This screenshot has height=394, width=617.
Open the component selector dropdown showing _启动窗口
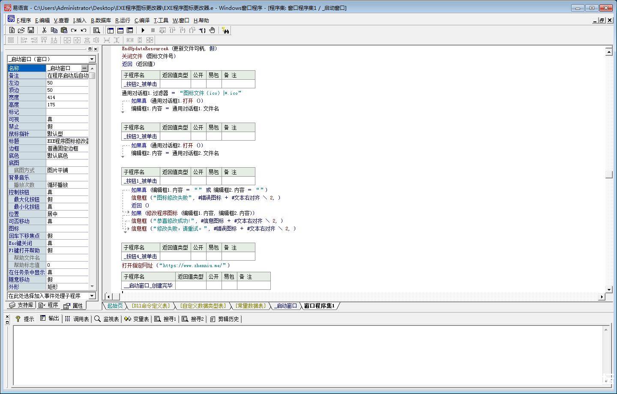92,59
